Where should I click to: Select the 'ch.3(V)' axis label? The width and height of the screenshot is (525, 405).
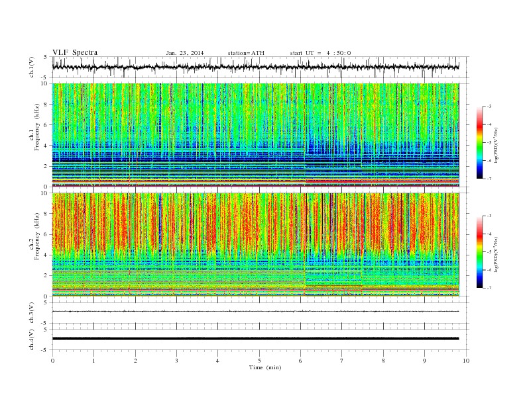click(x=32, y=313)
